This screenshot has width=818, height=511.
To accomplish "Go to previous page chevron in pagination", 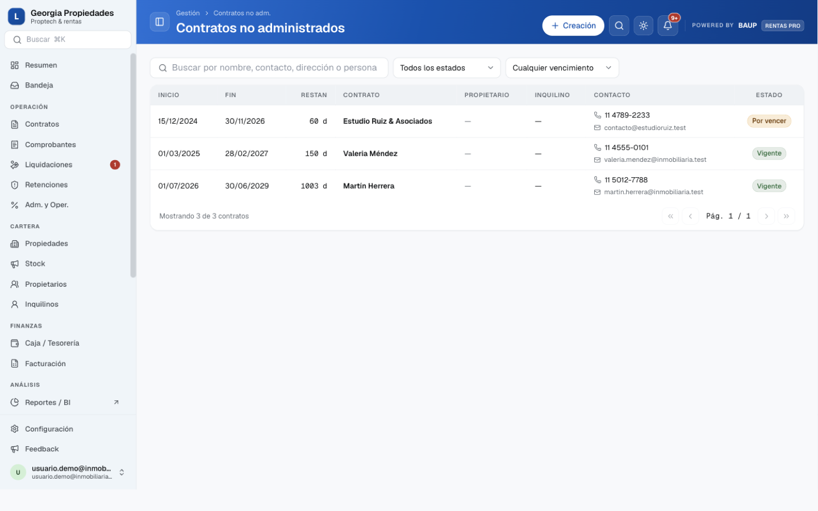I will tap(690, 216).
